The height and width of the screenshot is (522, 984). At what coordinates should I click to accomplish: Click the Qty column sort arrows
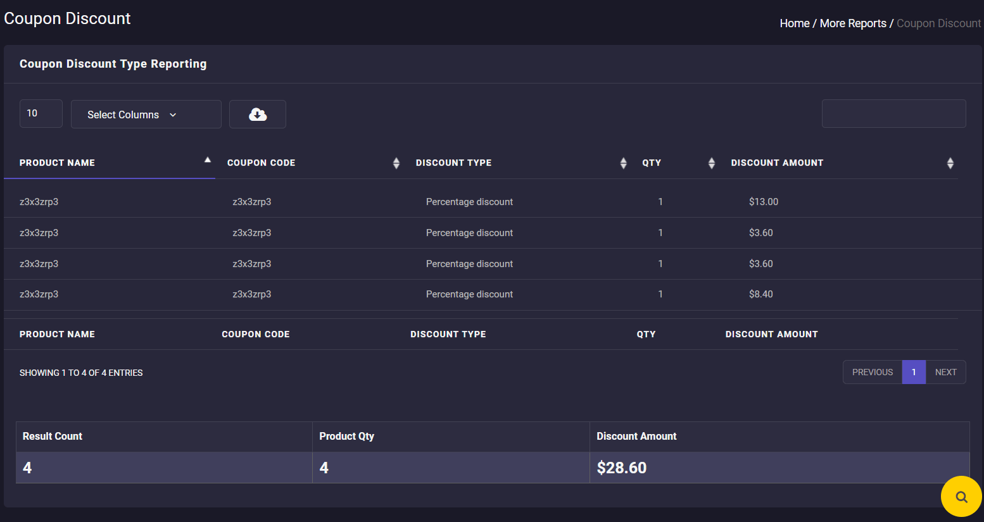tap(711, 163)
